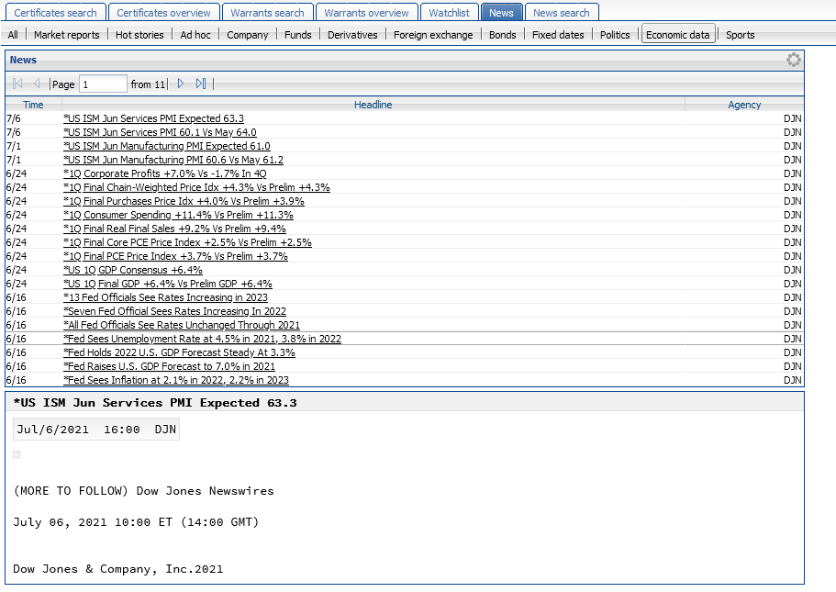
Task: Click the small box below article date
Action: pos(17,454)
